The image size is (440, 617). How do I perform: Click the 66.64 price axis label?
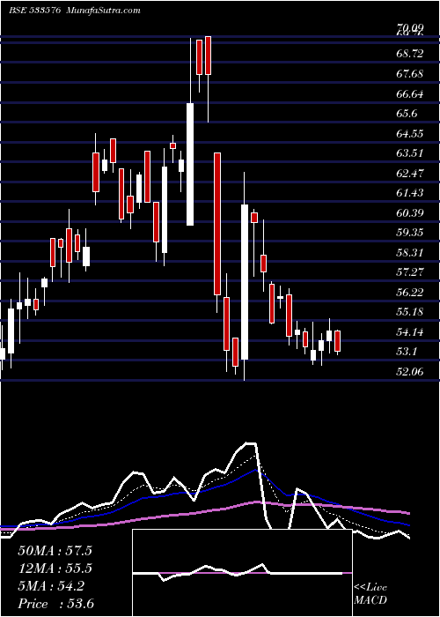410,93
